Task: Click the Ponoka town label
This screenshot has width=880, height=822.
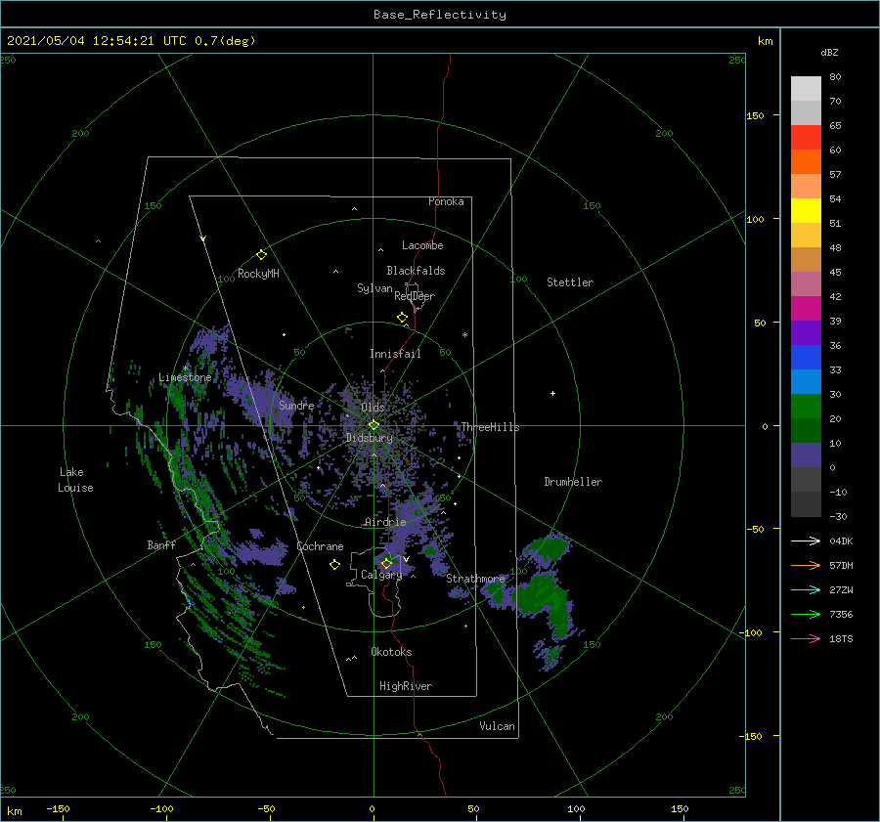Action: (x=446, y=201)
